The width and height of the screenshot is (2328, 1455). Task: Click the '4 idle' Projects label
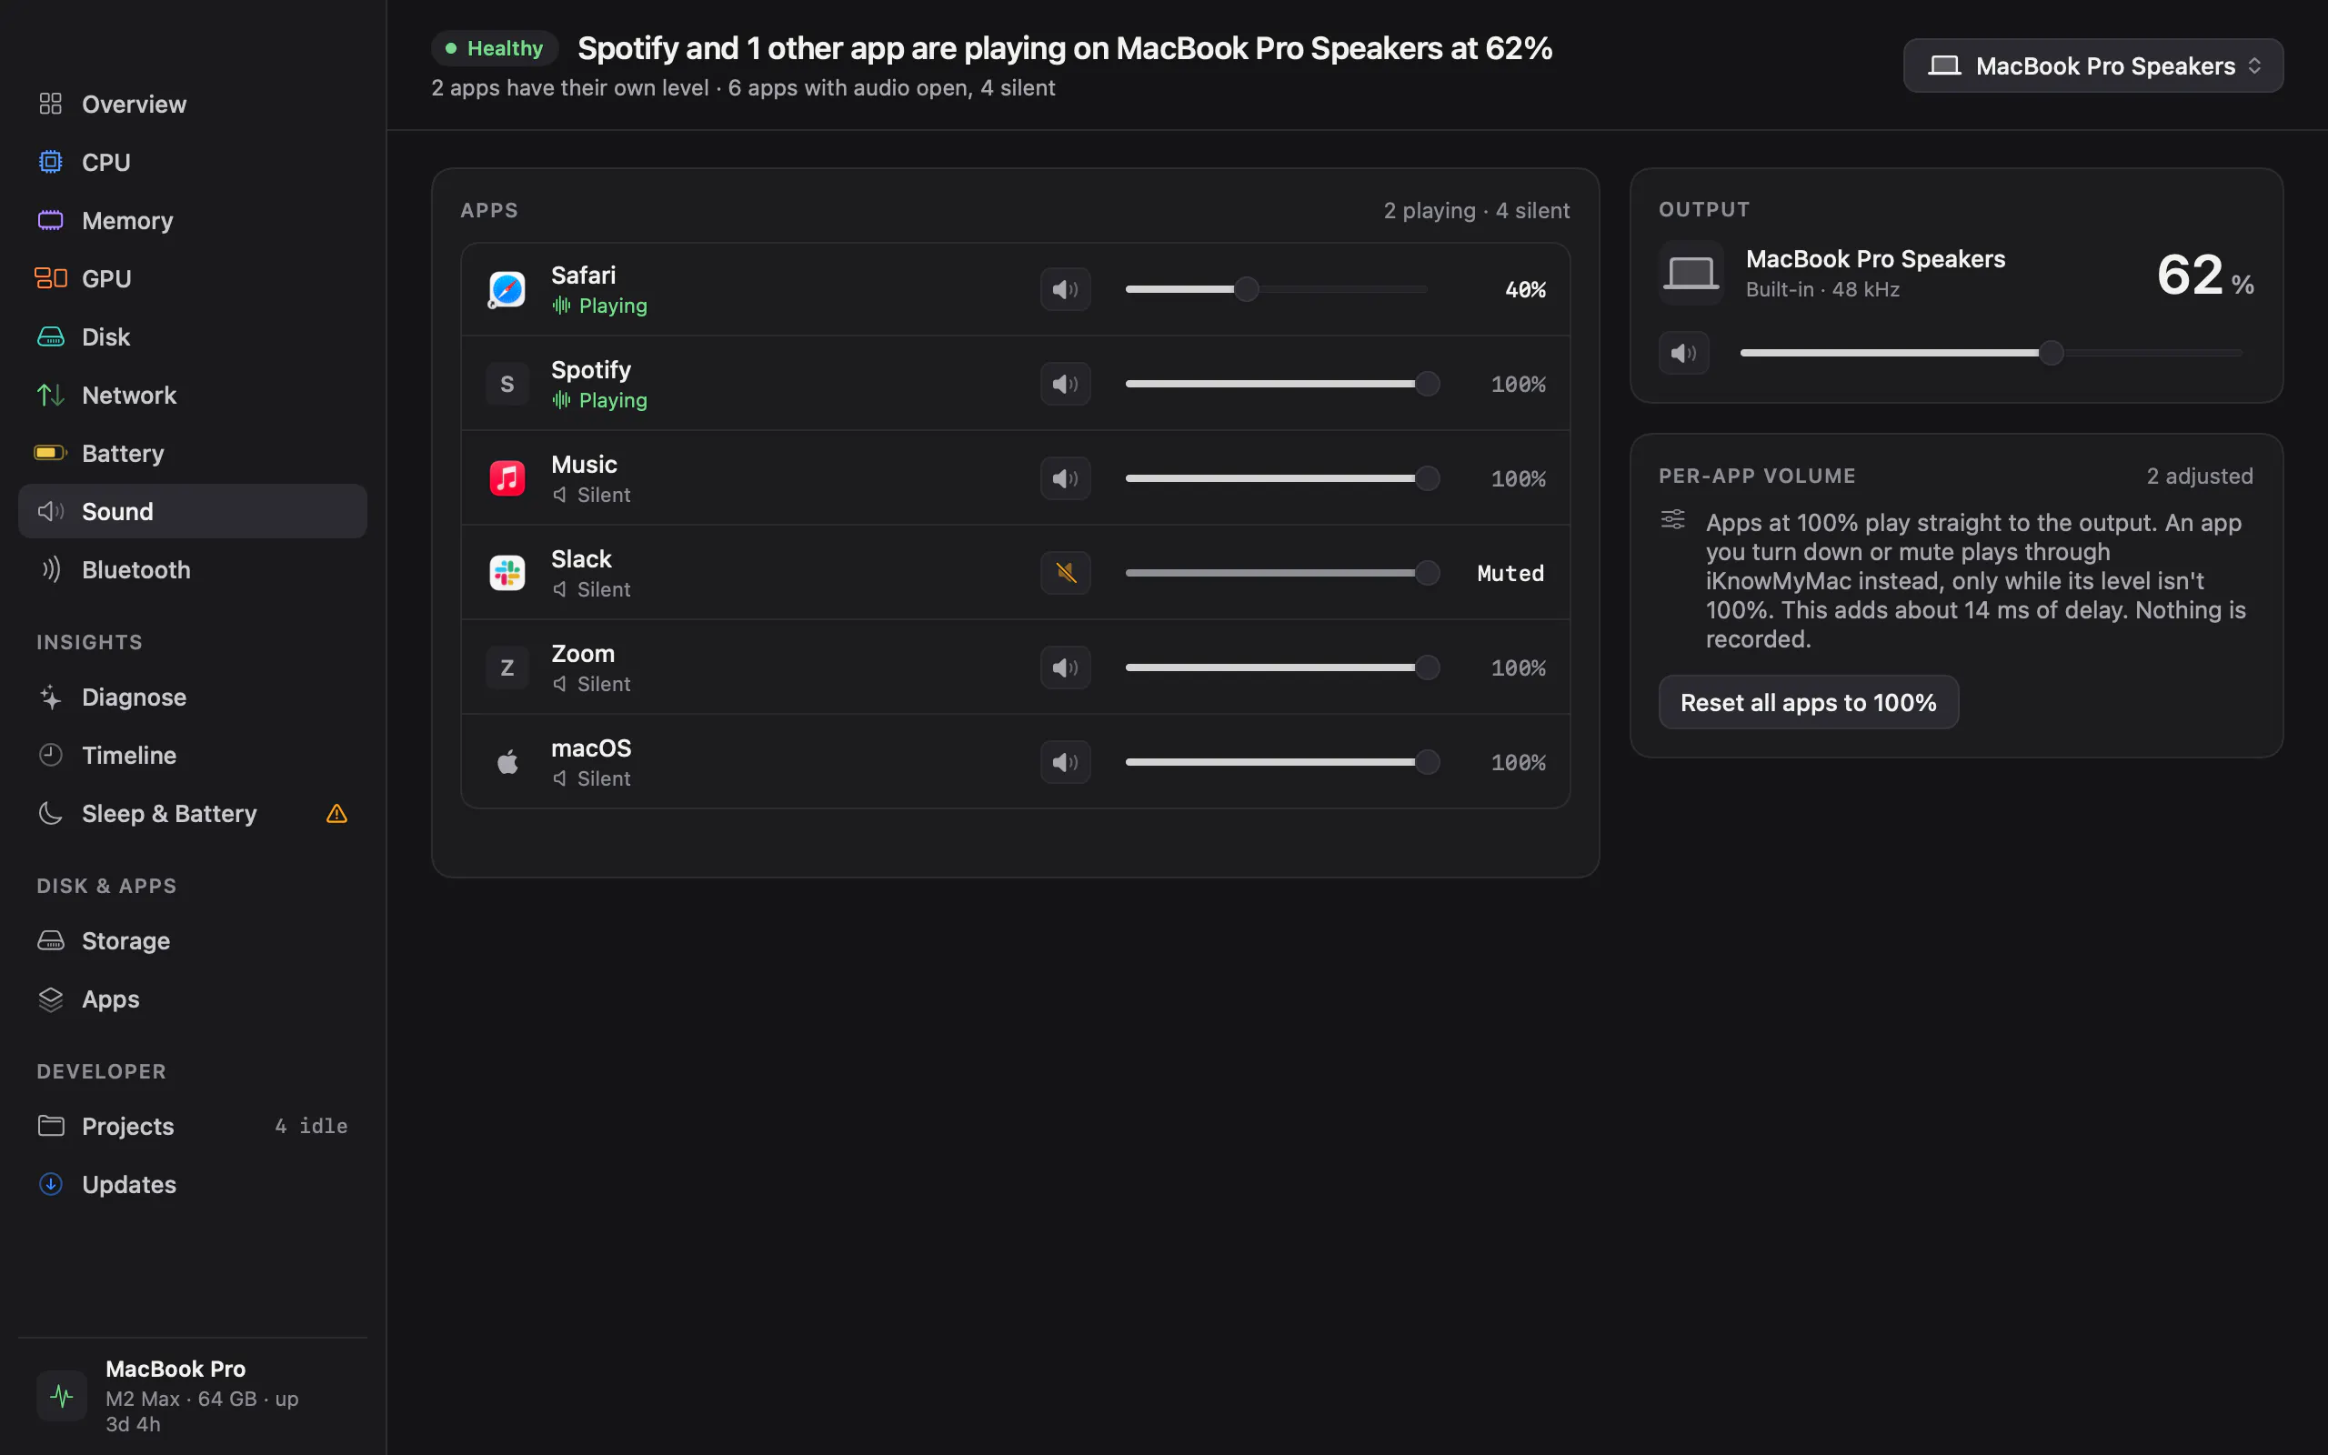312,1126
